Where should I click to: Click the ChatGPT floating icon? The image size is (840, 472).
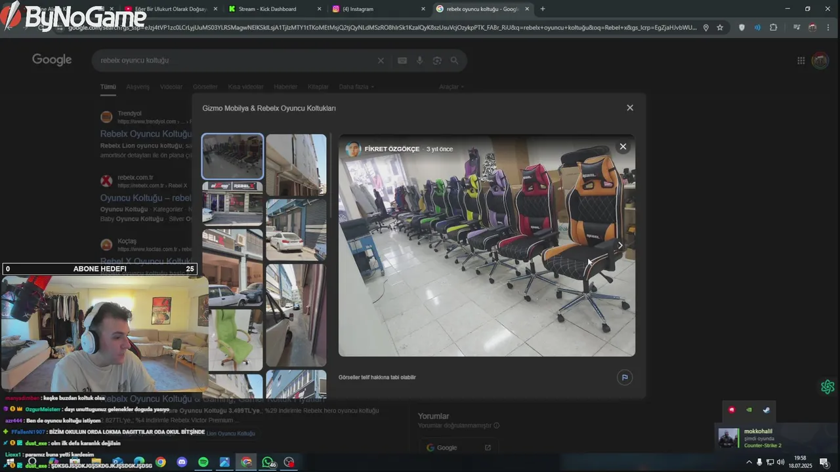(x=828, y=387)
